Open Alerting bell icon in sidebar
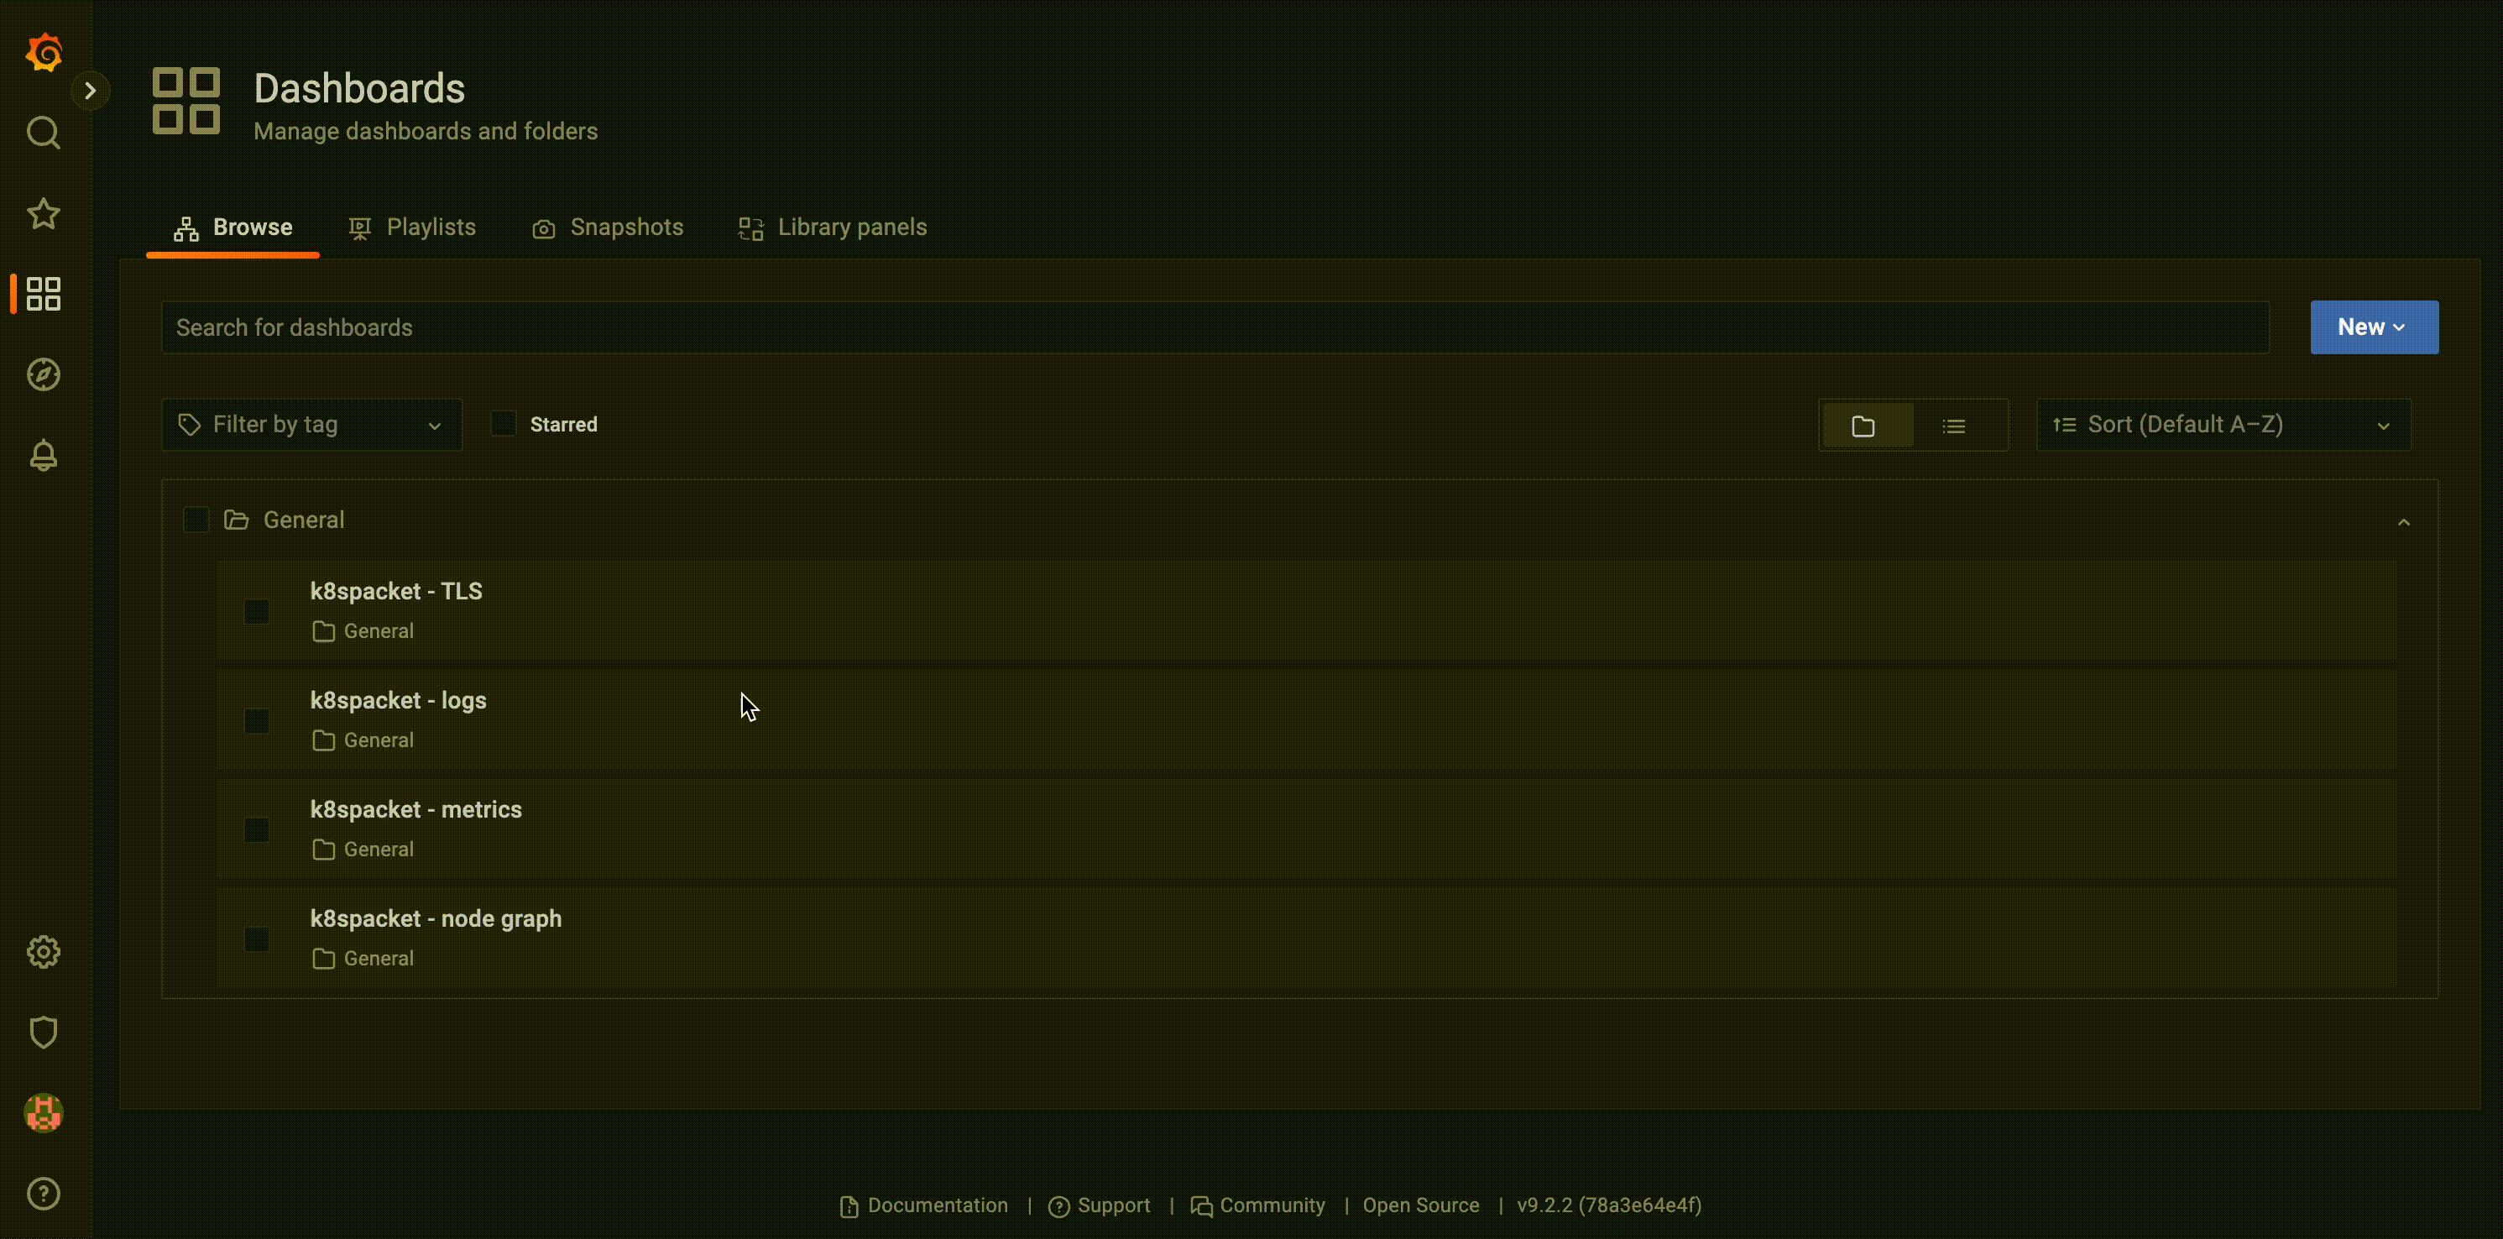 click(x=44, y=455)
